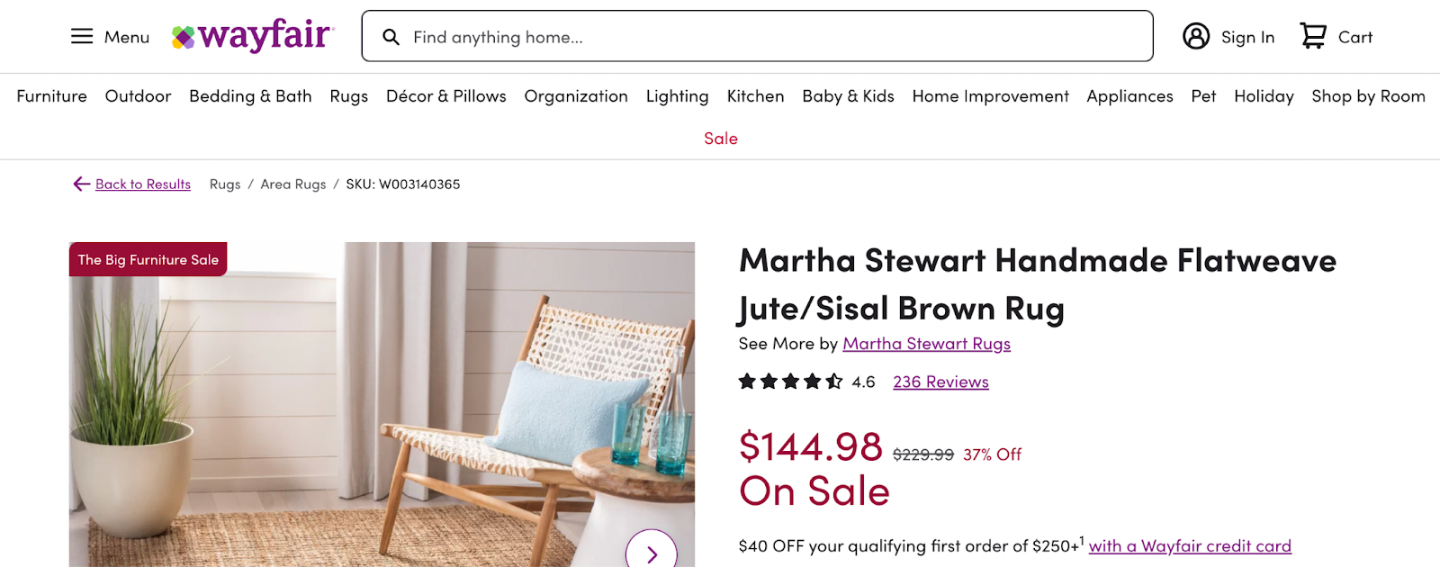
Task: Open the Shop by Room menu
Action: click(1368, 96)
